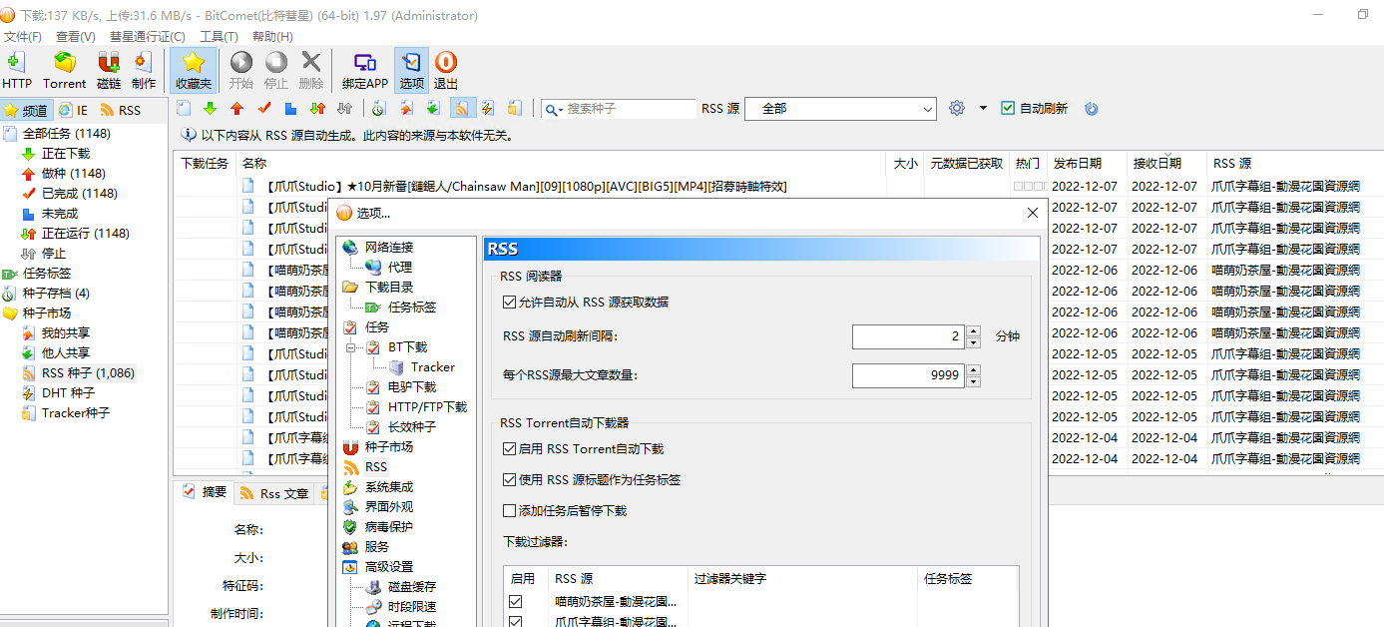
Task: Click the blue incomplete filter icon
Action: pyautogui.click(x=290, y=108)
